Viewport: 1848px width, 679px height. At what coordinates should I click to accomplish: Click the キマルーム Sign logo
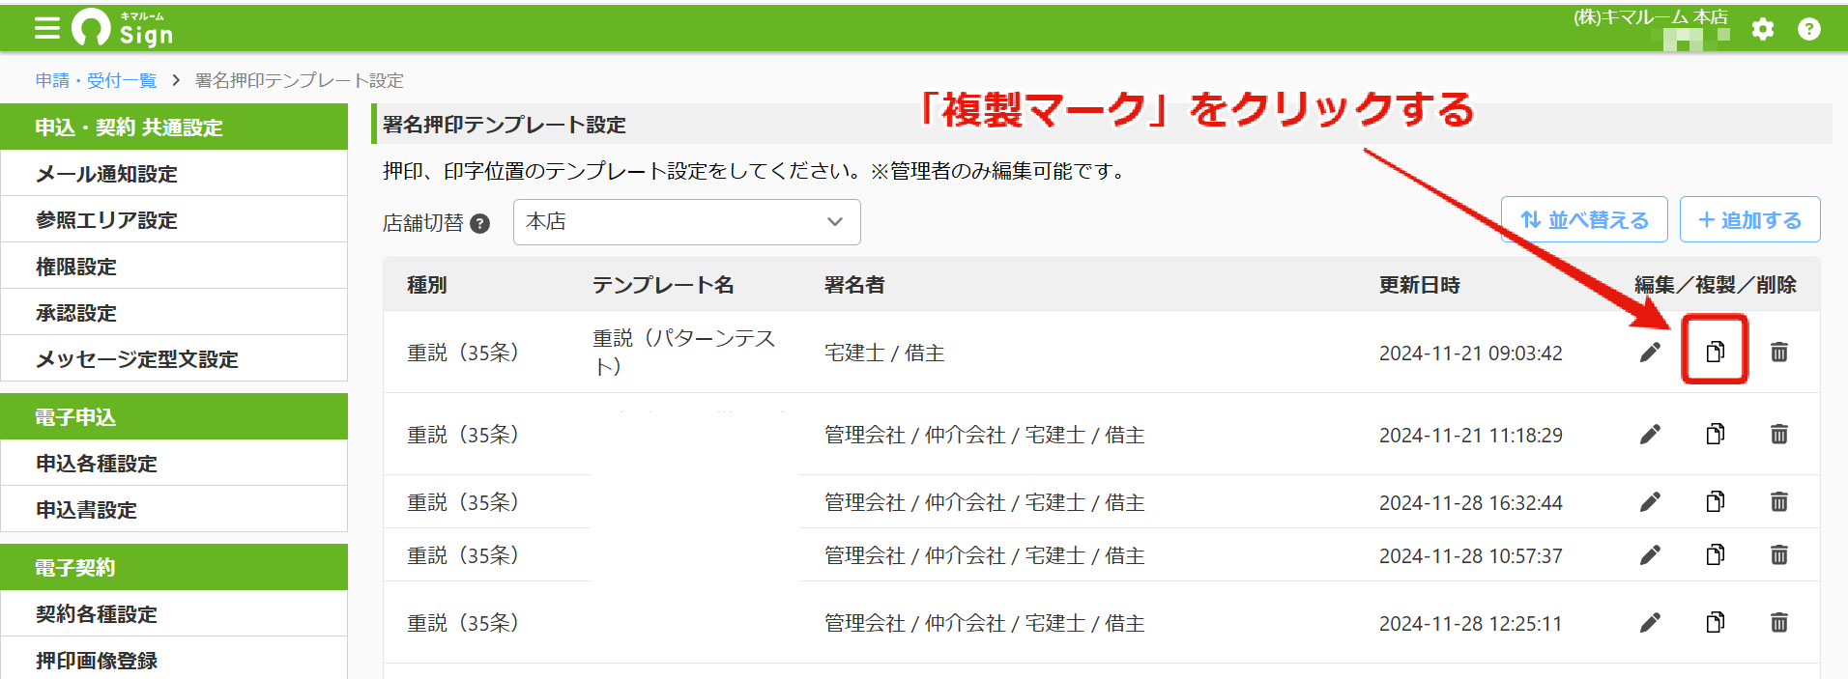point(123,29)
